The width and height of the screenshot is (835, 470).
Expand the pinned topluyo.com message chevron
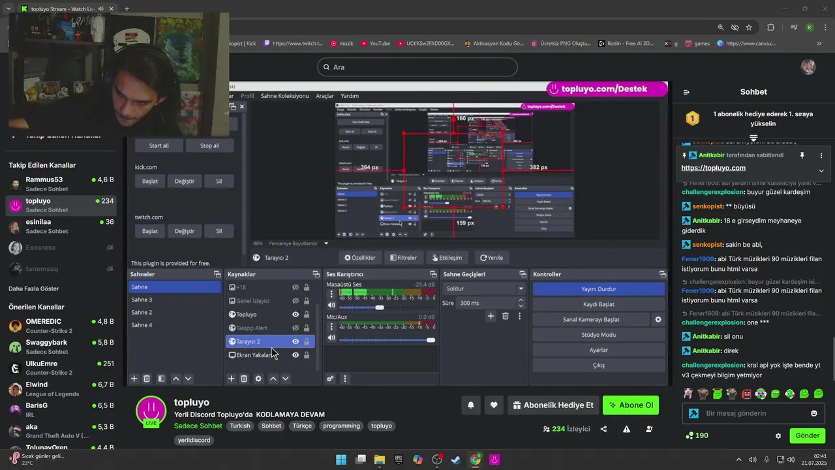[821, 170]
